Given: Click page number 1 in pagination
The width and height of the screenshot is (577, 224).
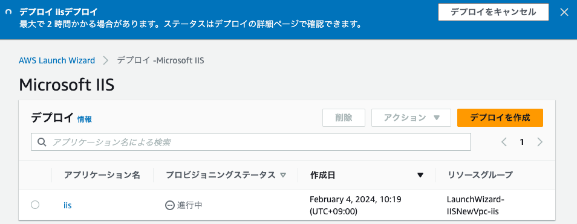Looking at the screenshot, I should [522, 142].
